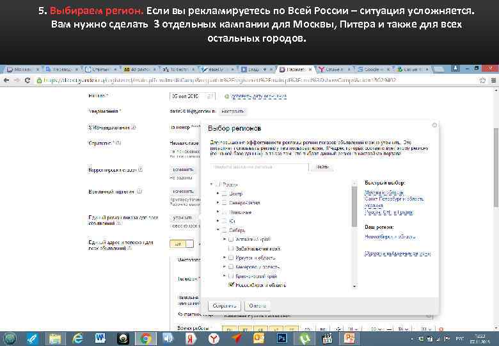Click the page vertical scrollbar thumb
This screenshot has width=499, height=346.
(496, 167)
